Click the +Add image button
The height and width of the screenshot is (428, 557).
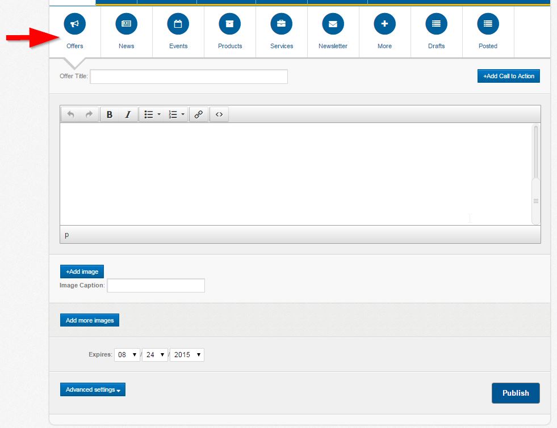pos(82,272)
